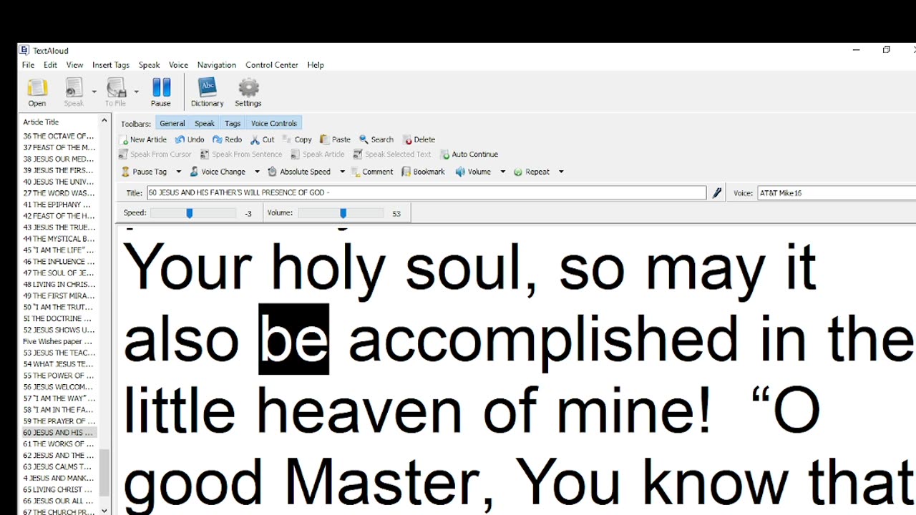
Task: Insert a Pause Tag
Action: point(144,172)
